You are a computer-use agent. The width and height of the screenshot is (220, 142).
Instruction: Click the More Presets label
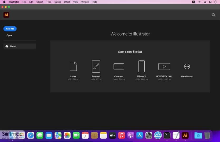[x=187, y=77]
